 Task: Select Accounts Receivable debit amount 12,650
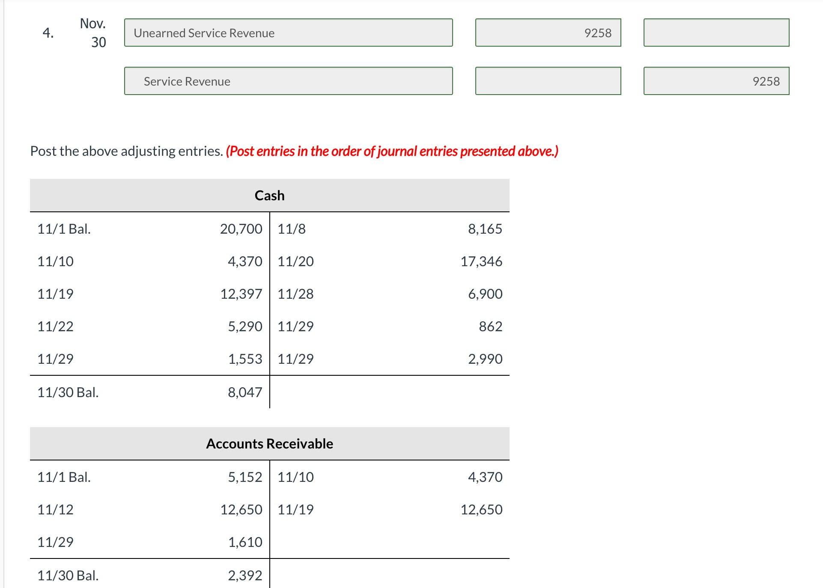point(241,510)
